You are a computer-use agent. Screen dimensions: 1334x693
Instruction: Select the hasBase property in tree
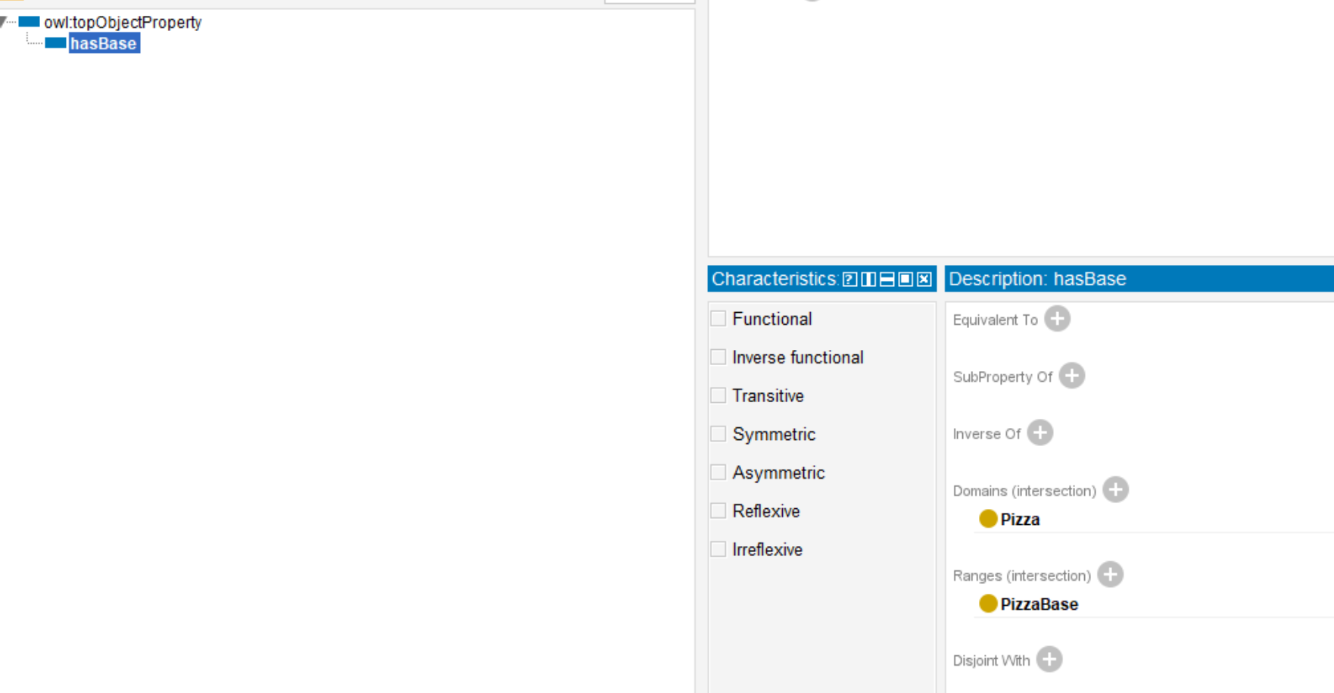[x=104, y=43]
